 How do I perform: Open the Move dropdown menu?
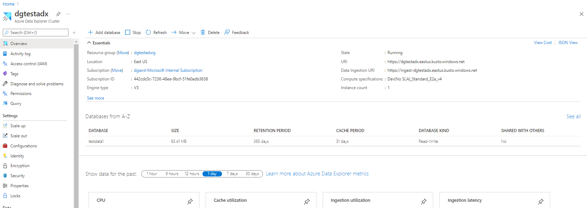(x=183, y=32)
